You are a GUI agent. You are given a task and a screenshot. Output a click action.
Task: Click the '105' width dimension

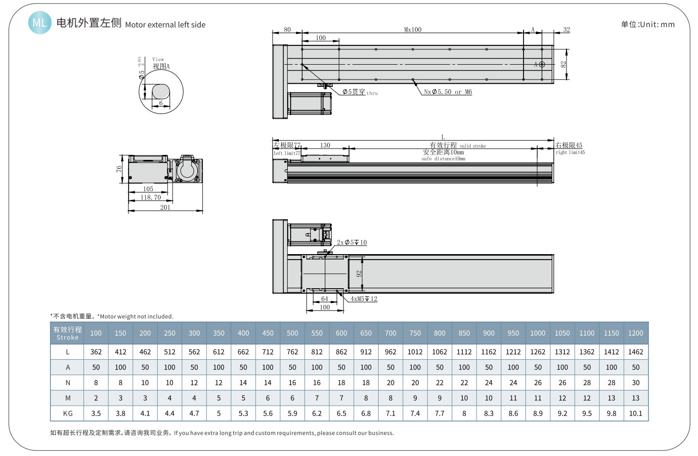[148, 189]
